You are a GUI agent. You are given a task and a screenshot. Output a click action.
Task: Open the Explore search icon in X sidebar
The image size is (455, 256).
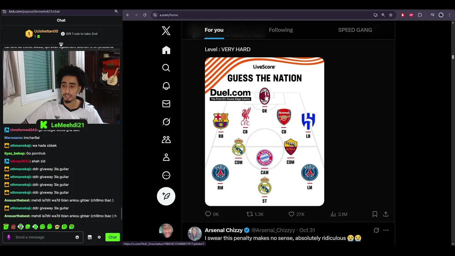click(166, 68)
